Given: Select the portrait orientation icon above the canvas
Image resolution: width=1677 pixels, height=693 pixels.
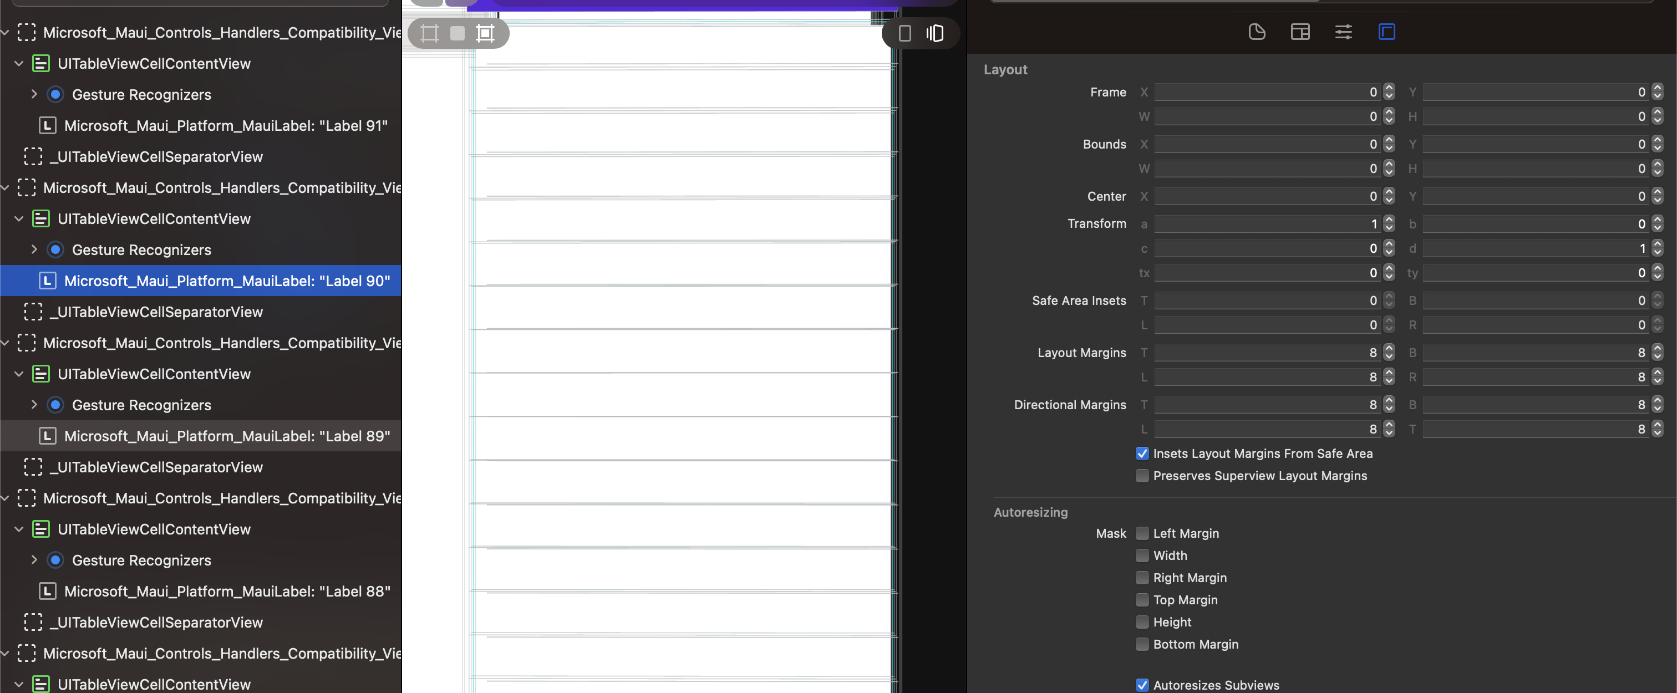Looking at the screenshot, I should 904,33.
